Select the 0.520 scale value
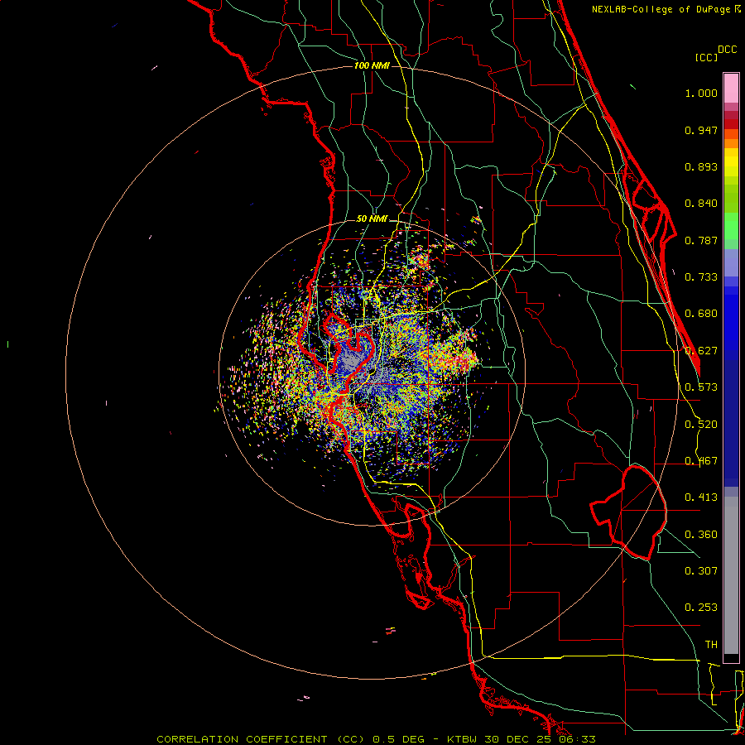Viewport: 745px width, 745px height. (x=701, y=425)
